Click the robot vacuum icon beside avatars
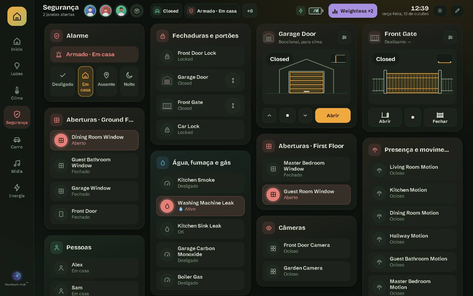473x296 pixels. (137, 11)
